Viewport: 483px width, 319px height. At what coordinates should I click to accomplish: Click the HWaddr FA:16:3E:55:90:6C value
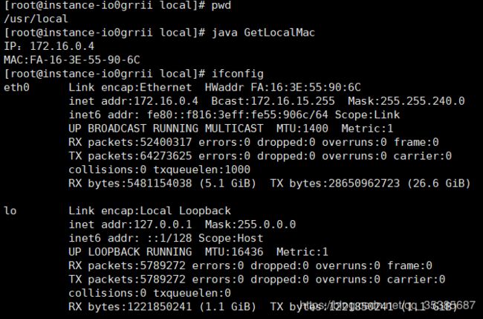point(283,88)
